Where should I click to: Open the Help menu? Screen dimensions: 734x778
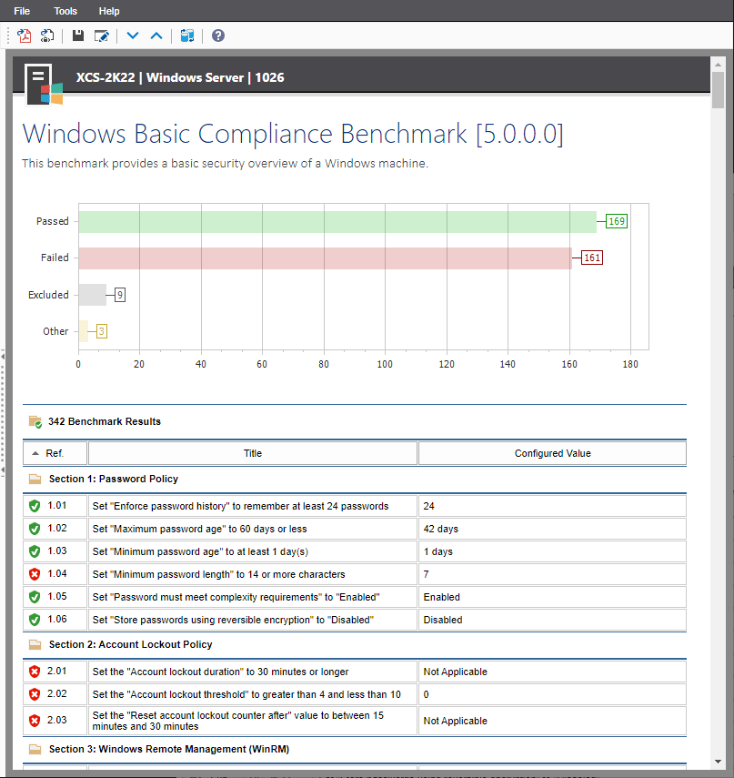109,11
